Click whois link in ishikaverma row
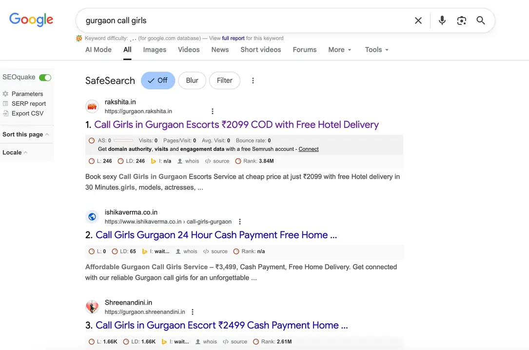 190,251
